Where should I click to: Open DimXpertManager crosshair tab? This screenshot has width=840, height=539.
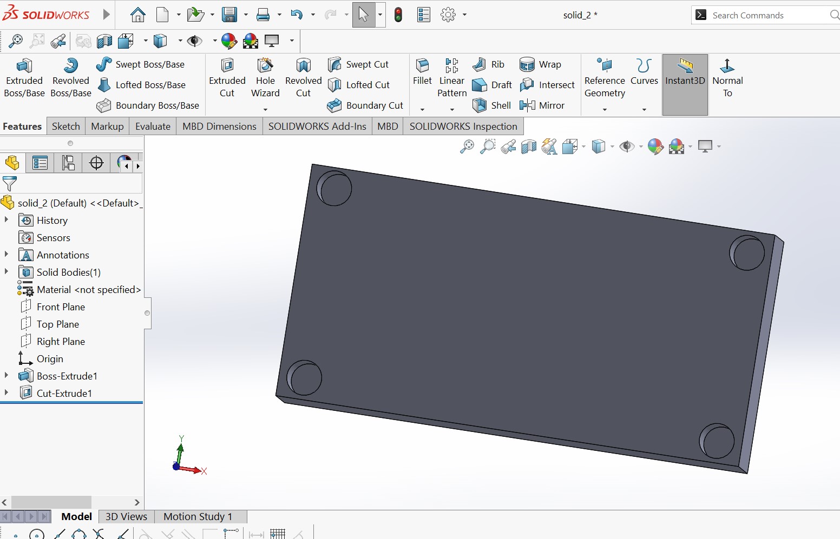[x=96, y=163]
